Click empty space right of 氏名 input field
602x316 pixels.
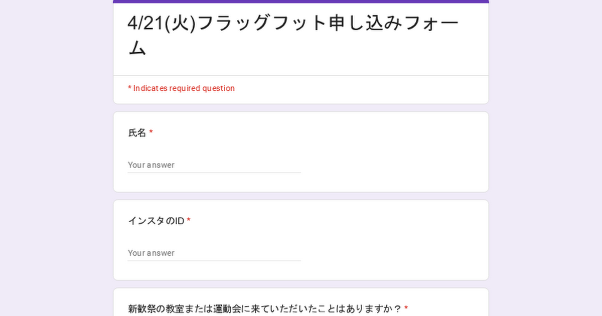pos(391,165)
